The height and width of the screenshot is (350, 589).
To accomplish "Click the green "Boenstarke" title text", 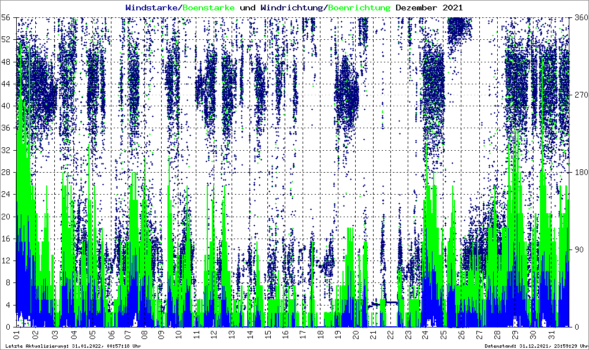I will tap(208, 8).
